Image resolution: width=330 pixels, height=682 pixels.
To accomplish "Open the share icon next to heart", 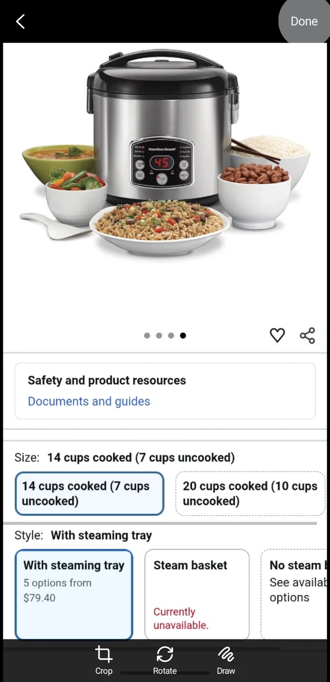I will click(x=307, y=335).
